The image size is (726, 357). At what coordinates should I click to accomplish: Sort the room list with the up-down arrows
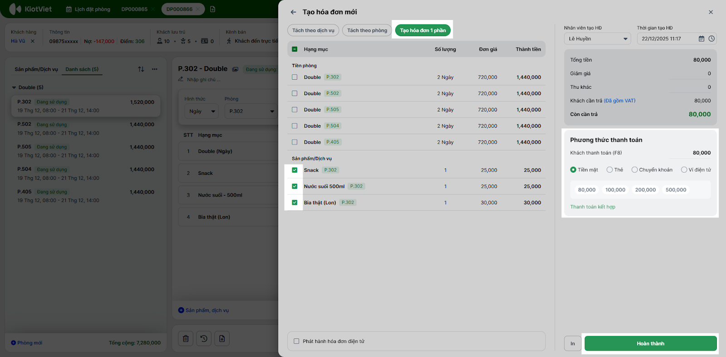(x=141, y=69)
